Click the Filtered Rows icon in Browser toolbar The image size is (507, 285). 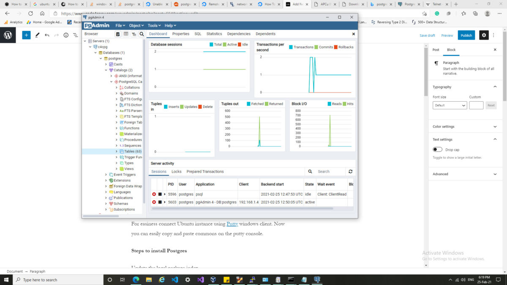pyautogui.click(x=134, y=34)
